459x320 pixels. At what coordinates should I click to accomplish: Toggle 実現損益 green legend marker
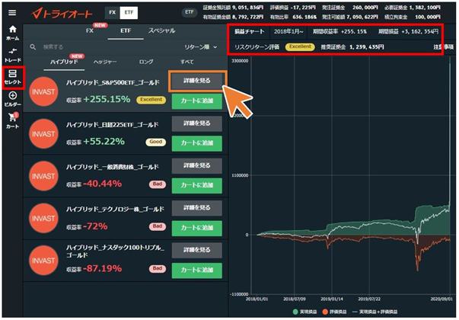coord(295,312)
